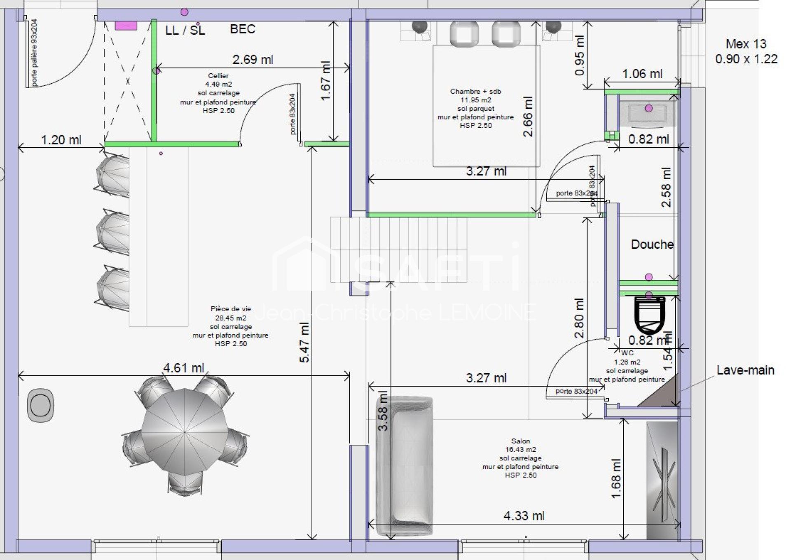
Task: Select the Salon room description text
Action: click(520, 458)
